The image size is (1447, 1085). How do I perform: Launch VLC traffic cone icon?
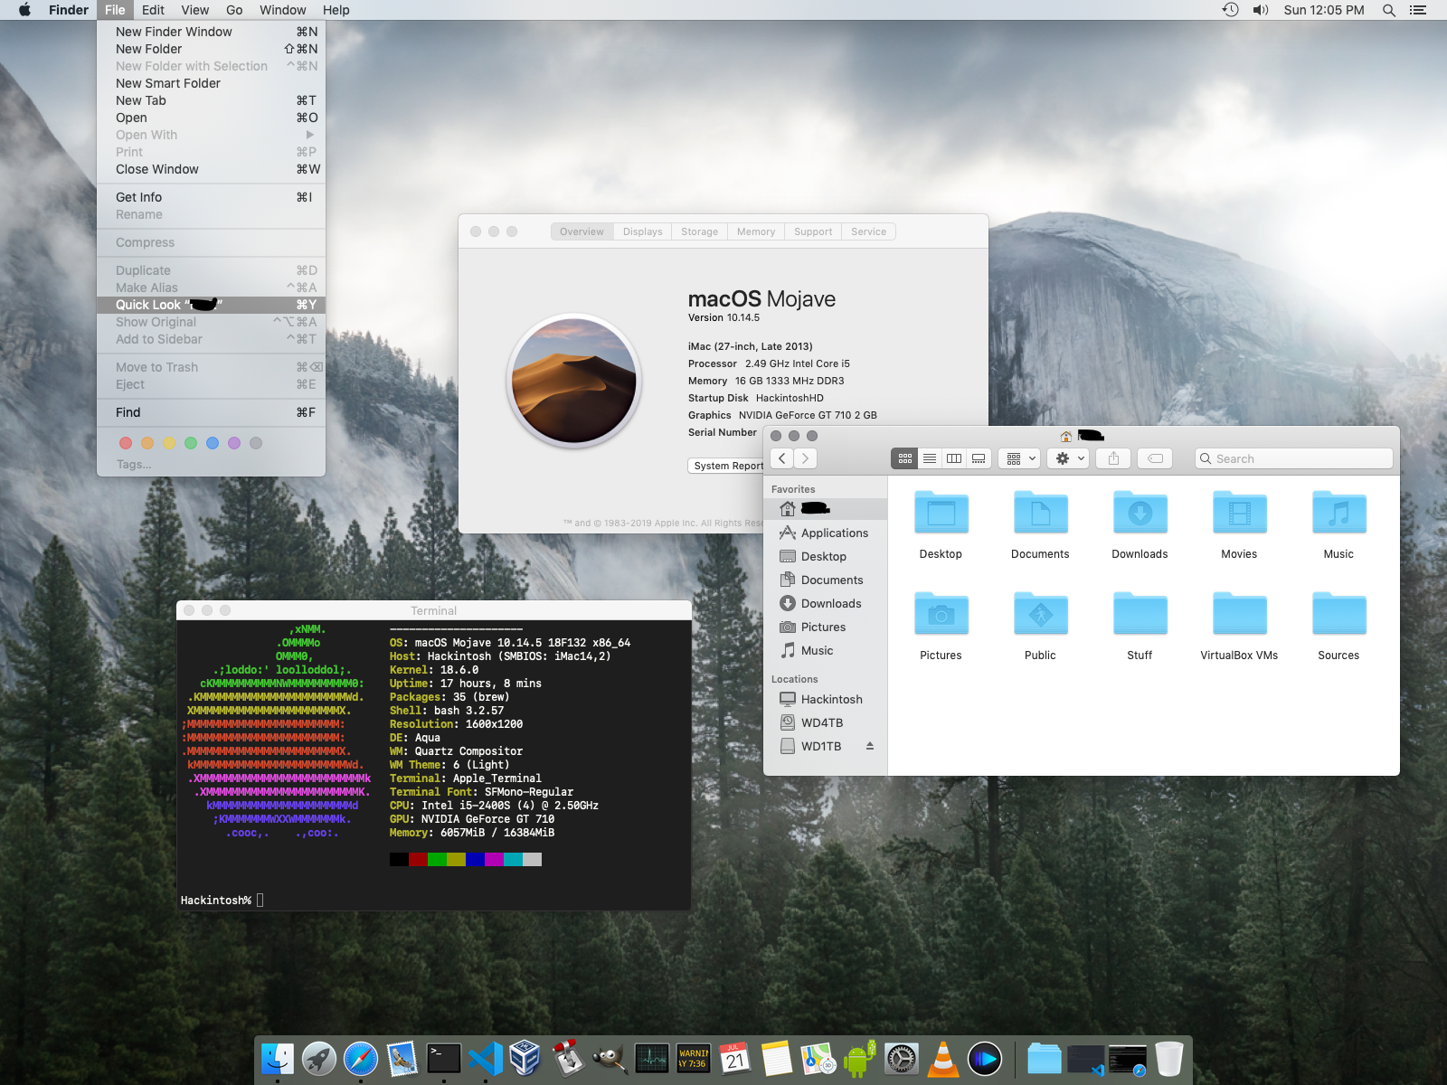[x=943, y=1059]
